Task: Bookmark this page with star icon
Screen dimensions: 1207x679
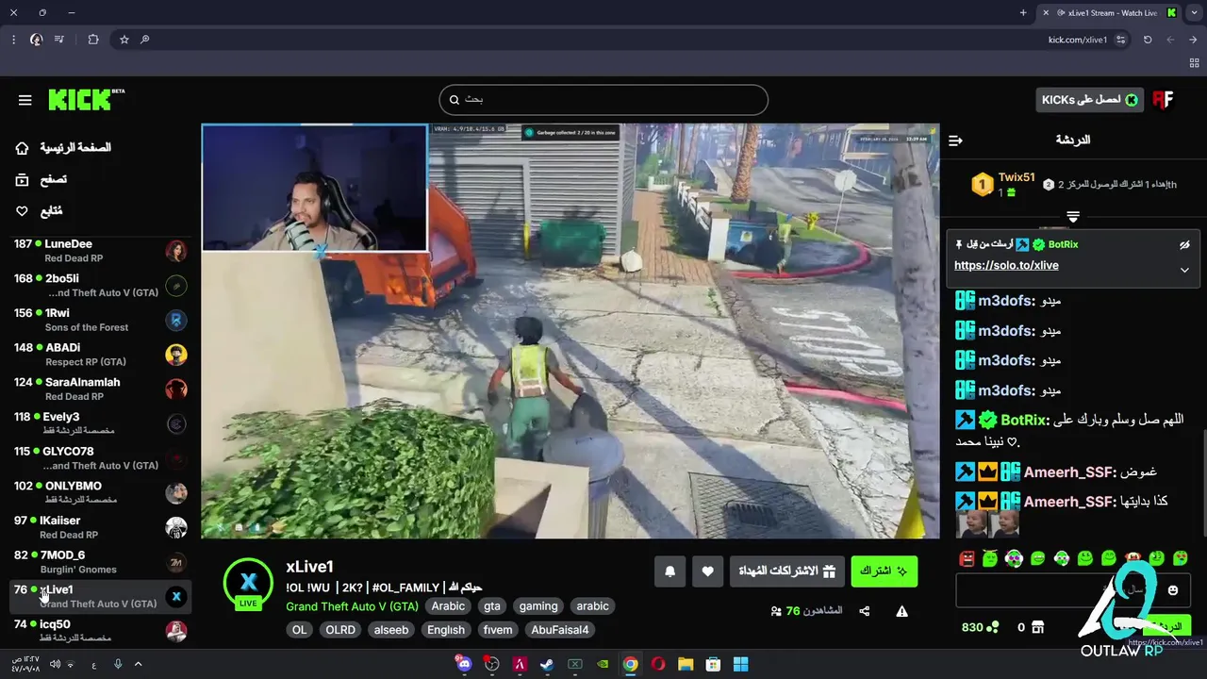Action: coord(124,40)
